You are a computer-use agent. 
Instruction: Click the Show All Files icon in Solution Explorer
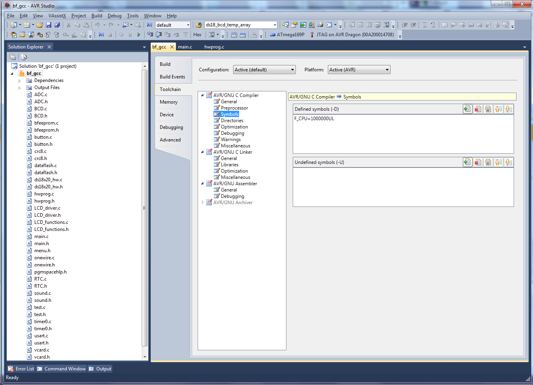[x=24, y=57]
